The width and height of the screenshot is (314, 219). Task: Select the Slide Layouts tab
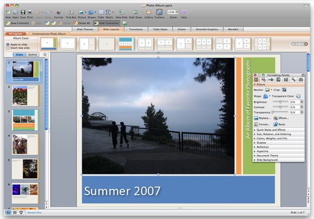pyautogui.click(x=111, y=29)
